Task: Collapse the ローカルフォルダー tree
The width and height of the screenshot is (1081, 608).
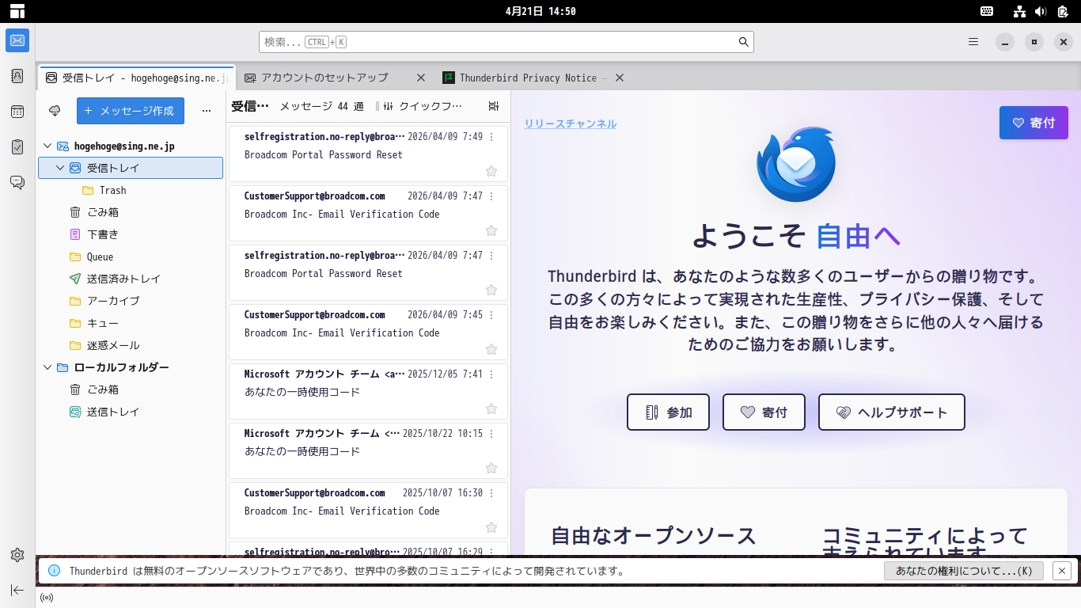Action: click(47, 367)
